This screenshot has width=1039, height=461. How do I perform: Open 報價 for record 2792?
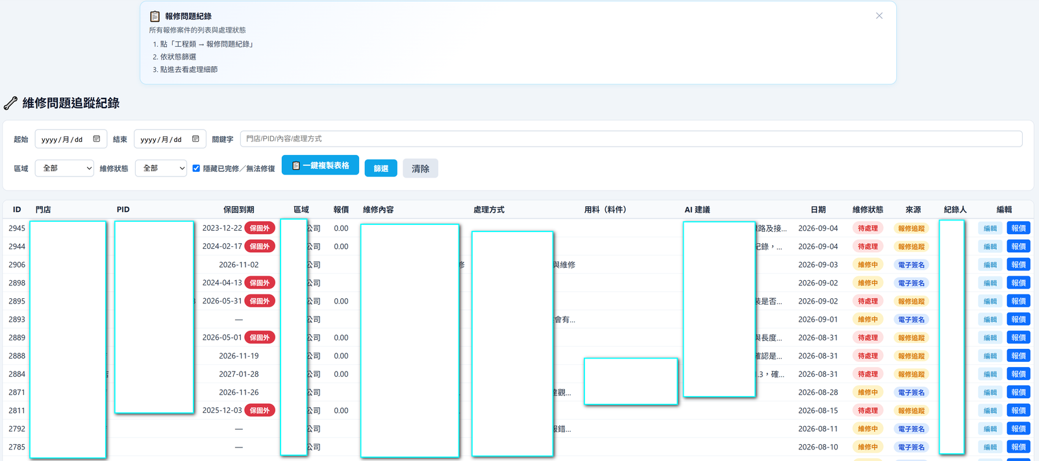click(1019, 429)
